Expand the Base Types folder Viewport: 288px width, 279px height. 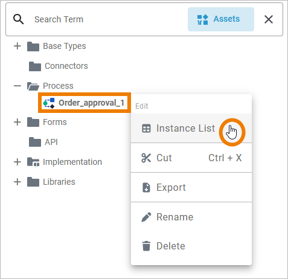(x=18, y=46)
